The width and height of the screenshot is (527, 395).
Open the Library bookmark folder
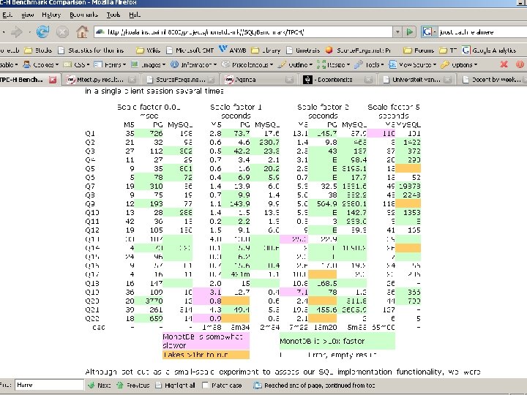(266, 50)
